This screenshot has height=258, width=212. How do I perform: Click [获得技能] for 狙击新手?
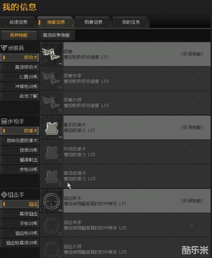192,201
